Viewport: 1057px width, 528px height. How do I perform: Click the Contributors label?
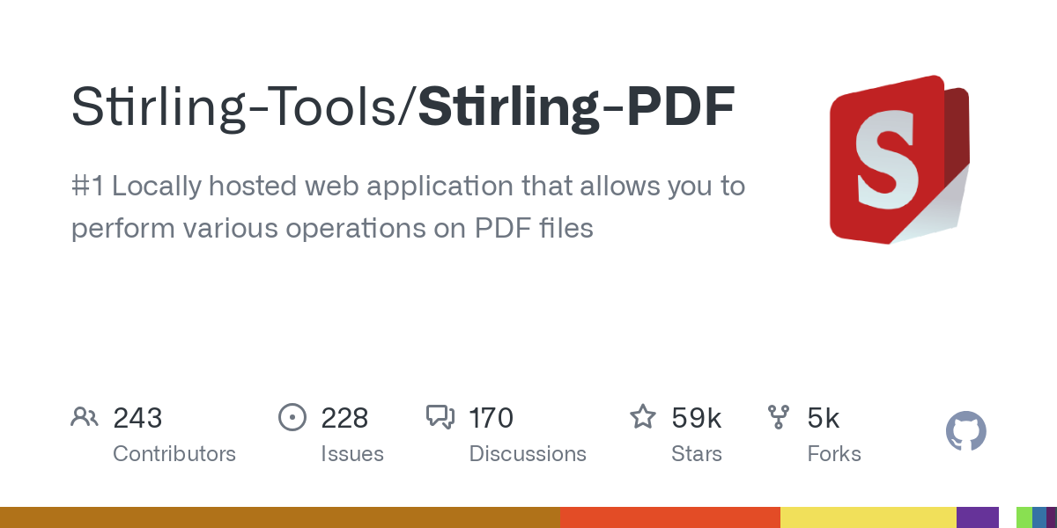(174, 454)
